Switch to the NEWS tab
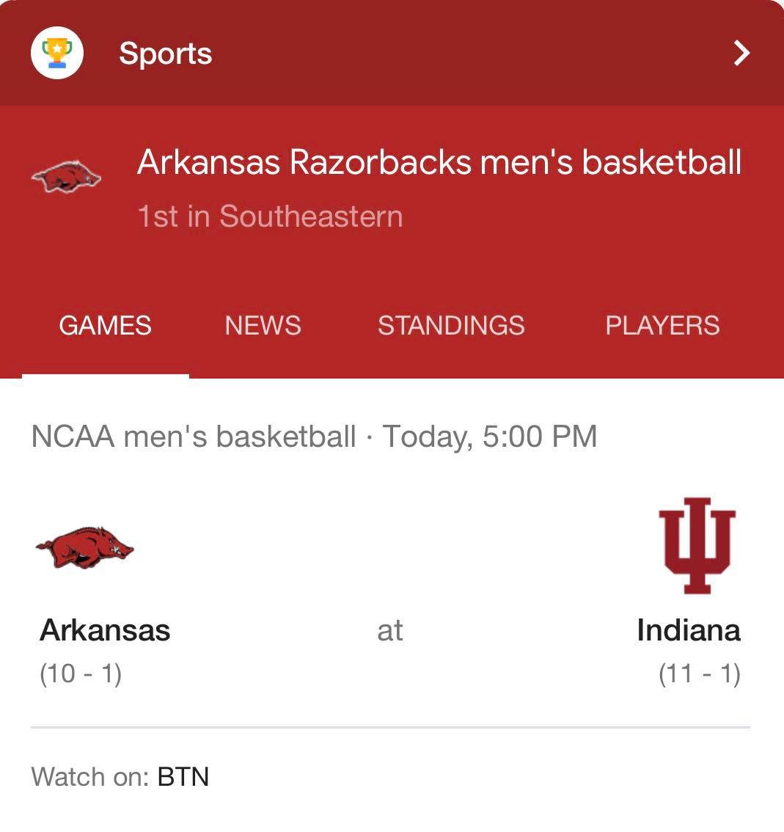The height and width of the screenshot is (832, 784). coord(263,325)
